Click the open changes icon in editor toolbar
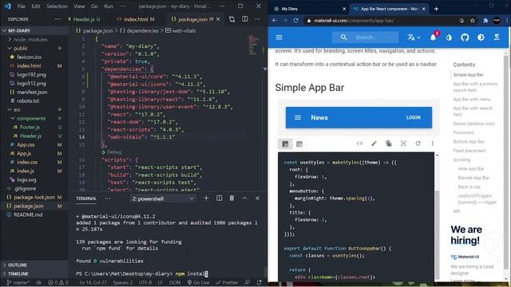Viewport: 511px width, 287px height. pyautogui.click(x=232, y=19)
